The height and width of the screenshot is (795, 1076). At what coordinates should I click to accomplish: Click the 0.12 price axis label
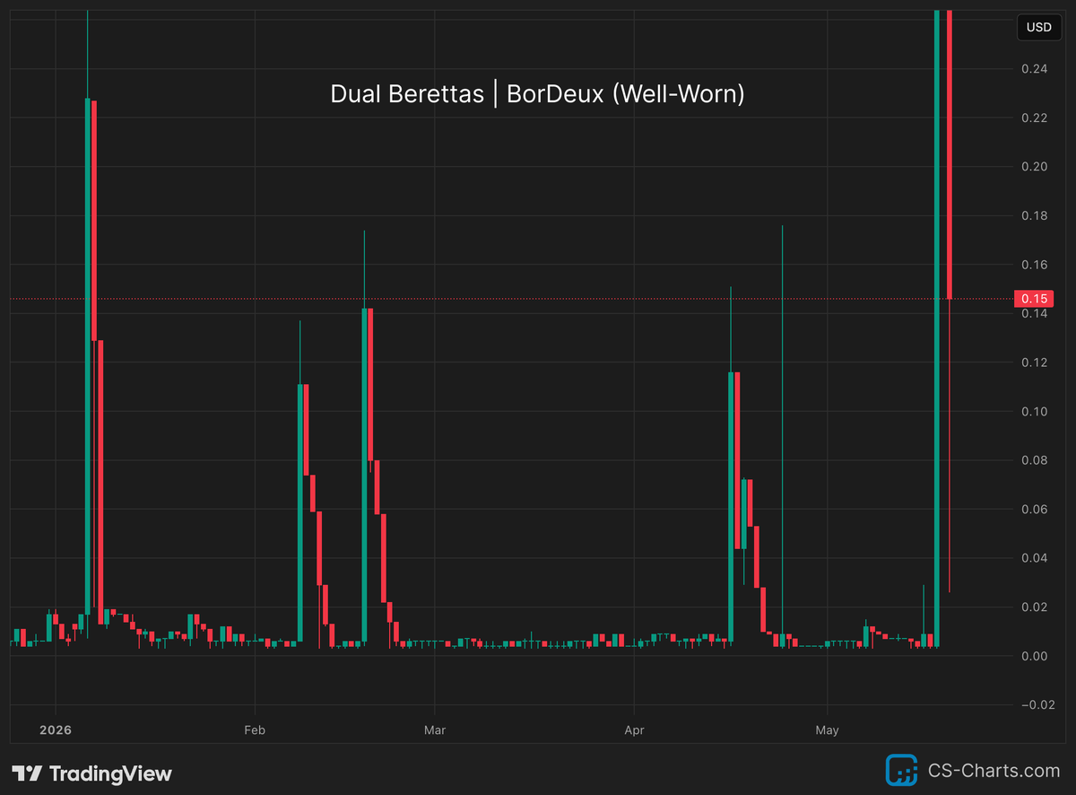[1034, 363]
